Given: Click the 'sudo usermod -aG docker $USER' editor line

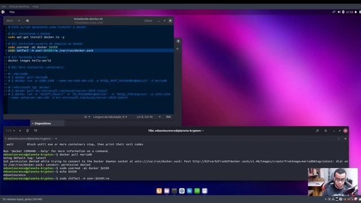Looking at the screenshot, I should [x=33, y=47].
